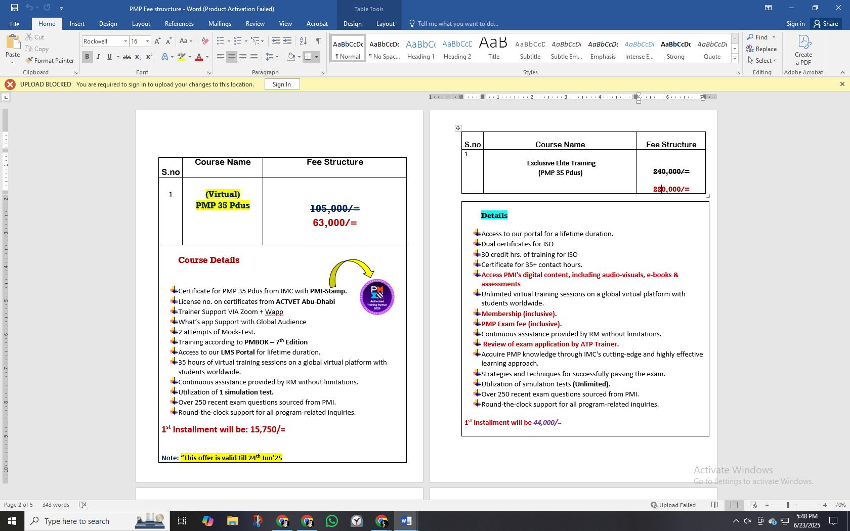Decrease paragraph indent
The image size is (850, 531).
pyautogui.click(x=276, y=41)
